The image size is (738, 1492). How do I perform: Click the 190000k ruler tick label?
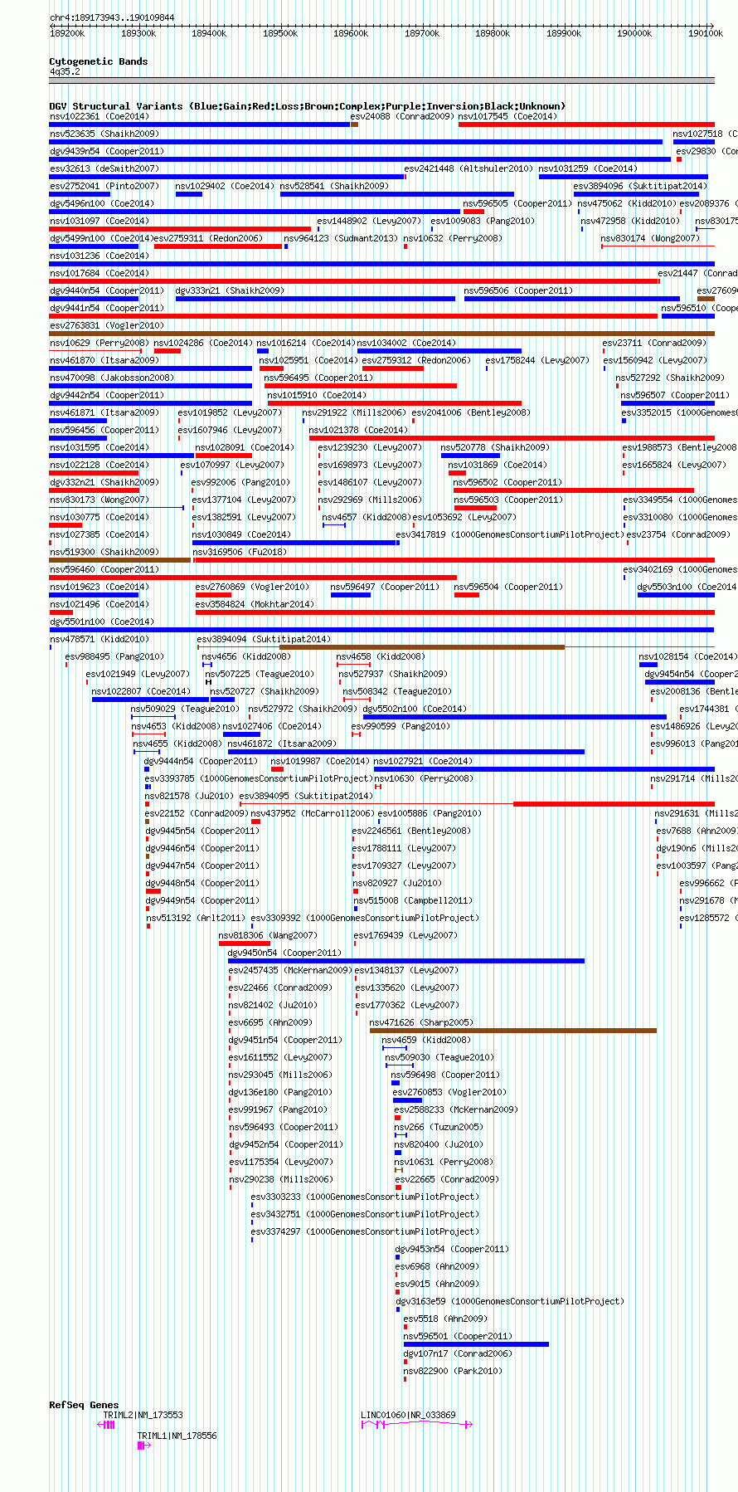point(634,33)
